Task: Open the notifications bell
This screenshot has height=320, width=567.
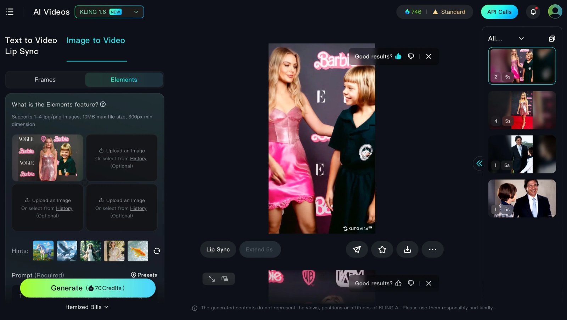Action: [x=533, y=12]
